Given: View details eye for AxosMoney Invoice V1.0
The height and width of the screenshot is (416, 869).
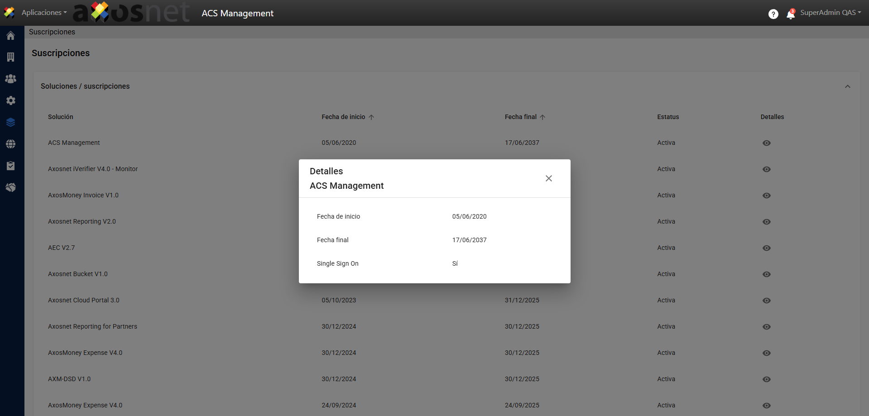Looking at the screenshot, I should 767,196.
